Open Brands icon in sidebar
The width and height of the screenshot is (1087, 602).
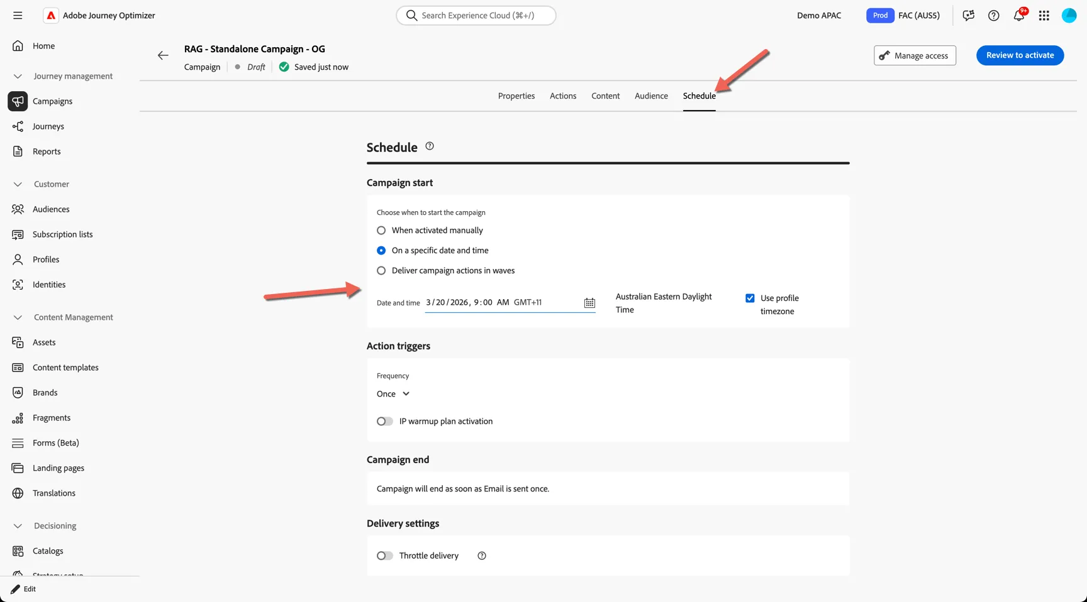[18, 393]
